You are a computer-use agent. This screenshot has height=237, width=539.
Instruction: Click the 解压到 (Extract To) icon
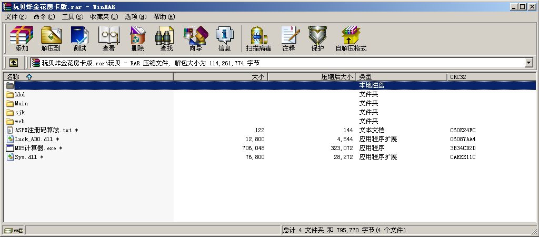(x=51, y=38)
